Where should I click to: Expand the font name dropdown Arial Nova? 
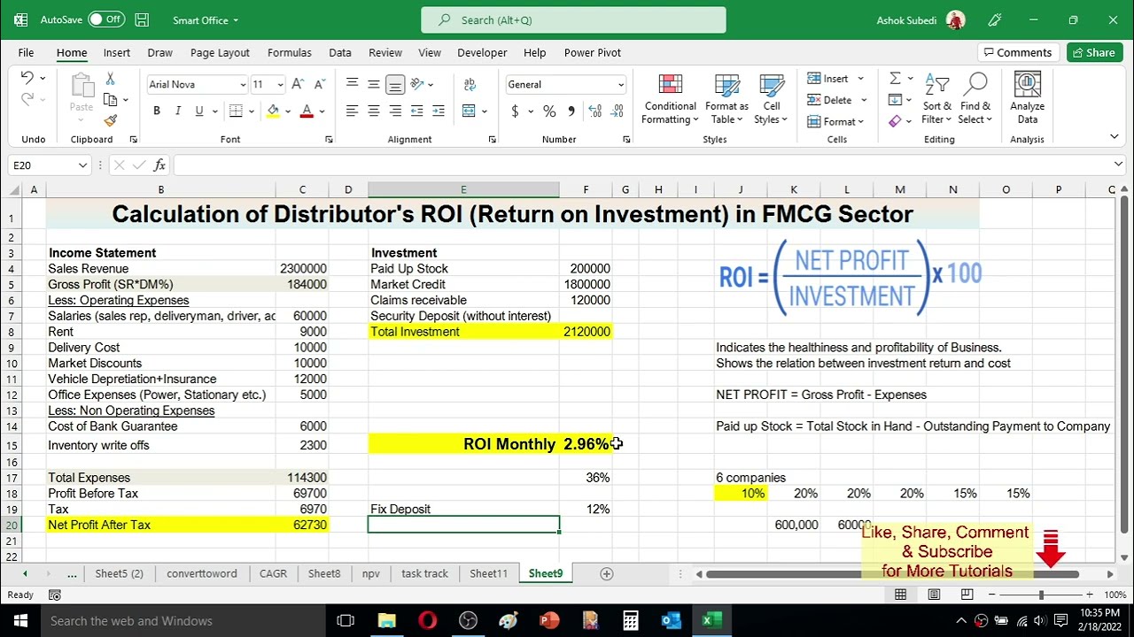pos(243,85)
